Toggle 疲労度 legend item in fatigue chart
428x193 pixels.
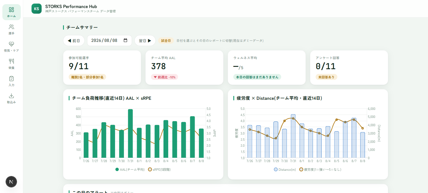pyautogui.click(x=320, y=170)
